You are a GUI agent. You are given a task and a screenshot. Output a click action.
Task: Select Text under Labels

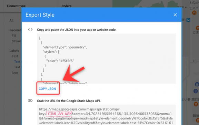15,56
